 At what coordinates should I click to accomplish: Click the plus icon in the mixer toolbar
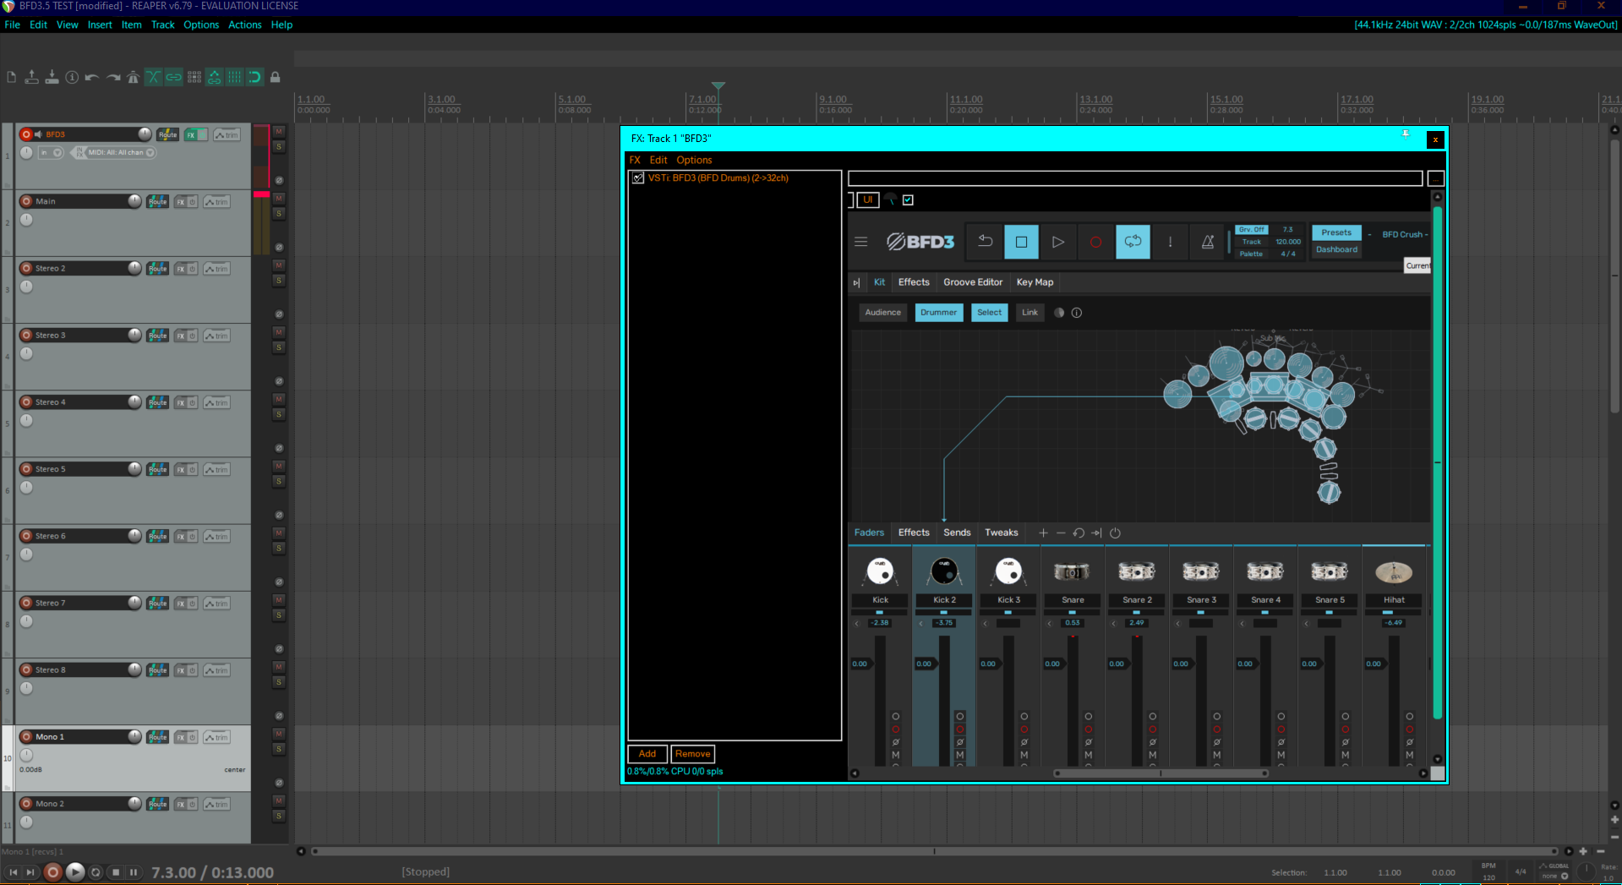click(1043, 533)
